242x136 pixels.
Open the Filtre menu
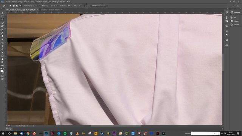click(x=45, y=2)
